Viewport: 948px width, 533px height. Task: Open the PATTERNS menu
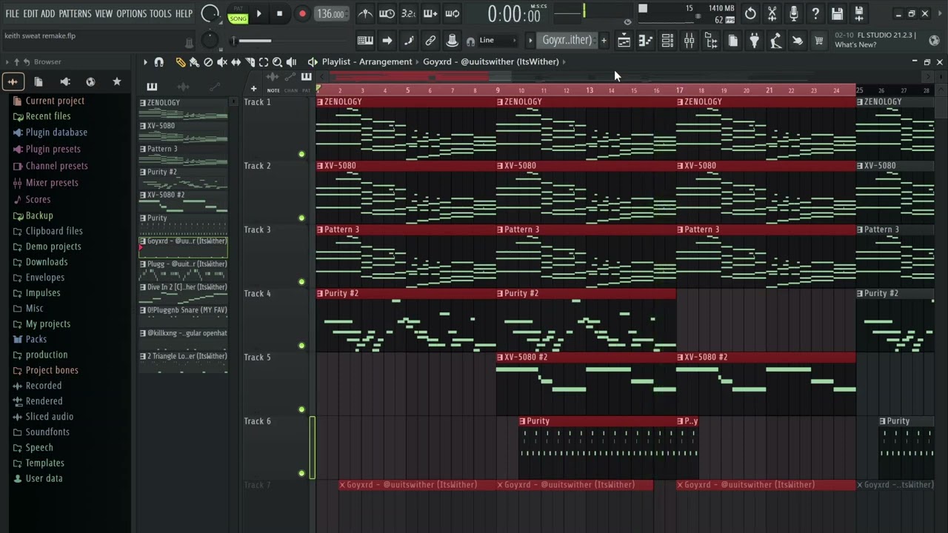(x=75, y=13)
